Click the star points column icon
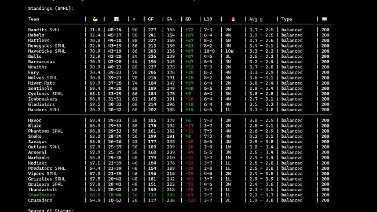The width and height of the screenshot is (377, 212). click(134, 19)
